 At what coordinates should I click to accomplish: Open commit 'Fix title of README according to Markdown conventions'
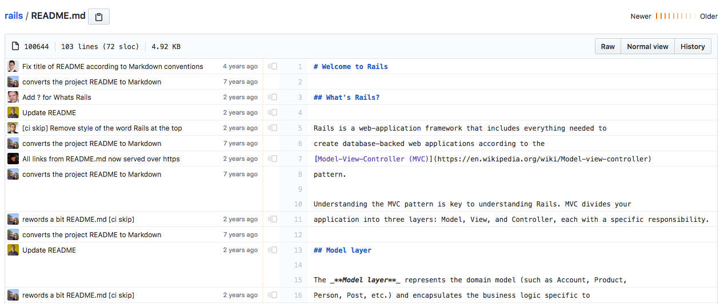(x=113, y=66)
